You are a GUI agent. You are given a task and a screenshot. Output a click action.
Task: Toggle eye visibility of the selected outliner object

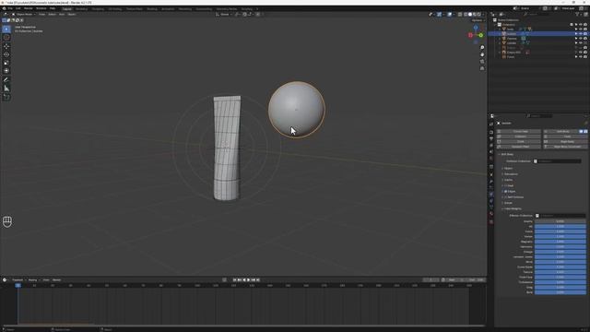pos(580,33)
